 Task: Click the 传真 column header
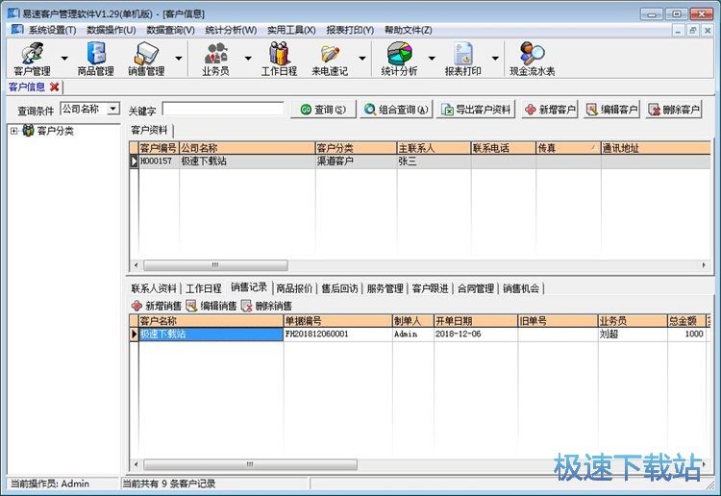(x=568, y=148)
